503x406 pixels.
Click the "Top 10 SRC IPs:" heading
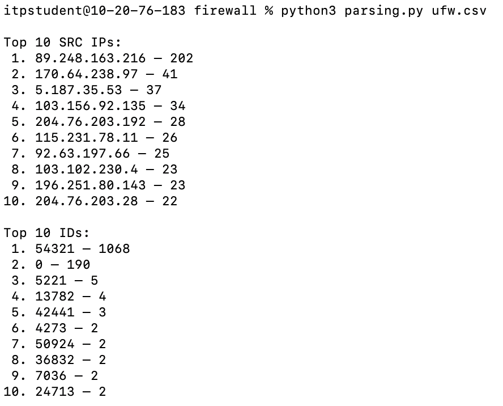point(62,43)
